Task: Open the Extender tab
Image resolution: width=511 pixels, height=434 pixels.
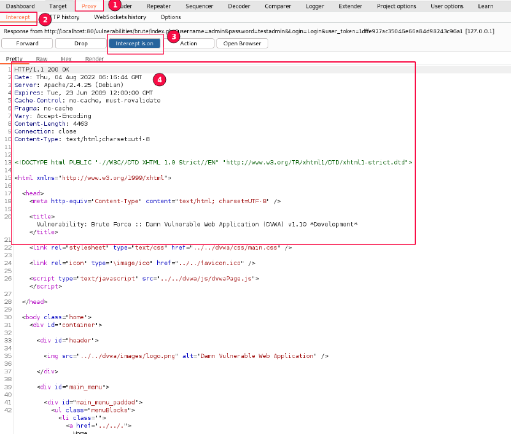Action: pos(350,6)
